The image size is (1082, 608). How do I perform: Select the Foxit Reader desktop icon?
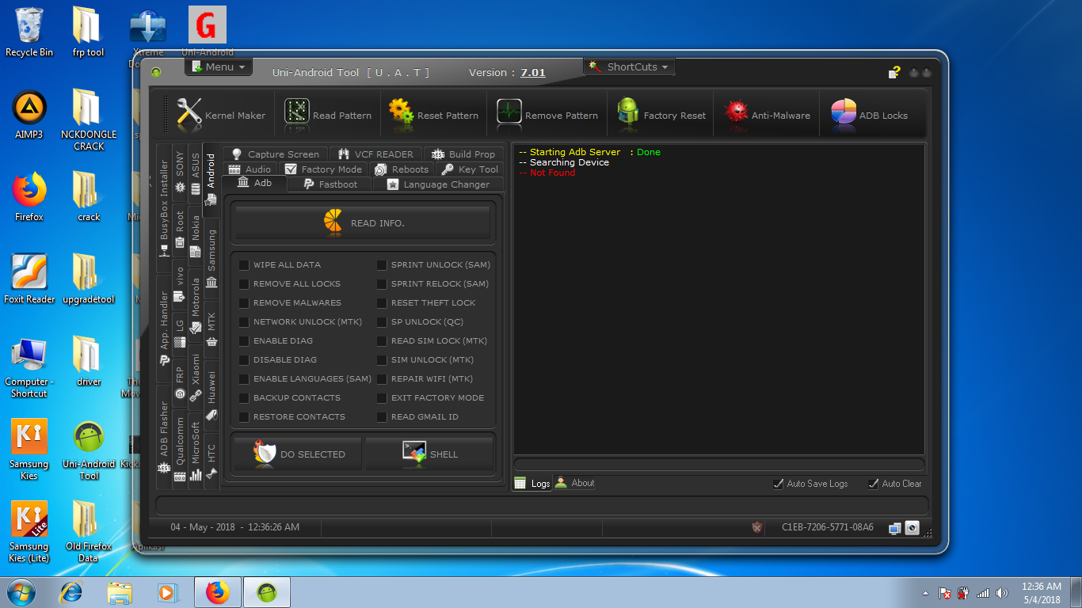pyautogui.click(x=29, y=279)
